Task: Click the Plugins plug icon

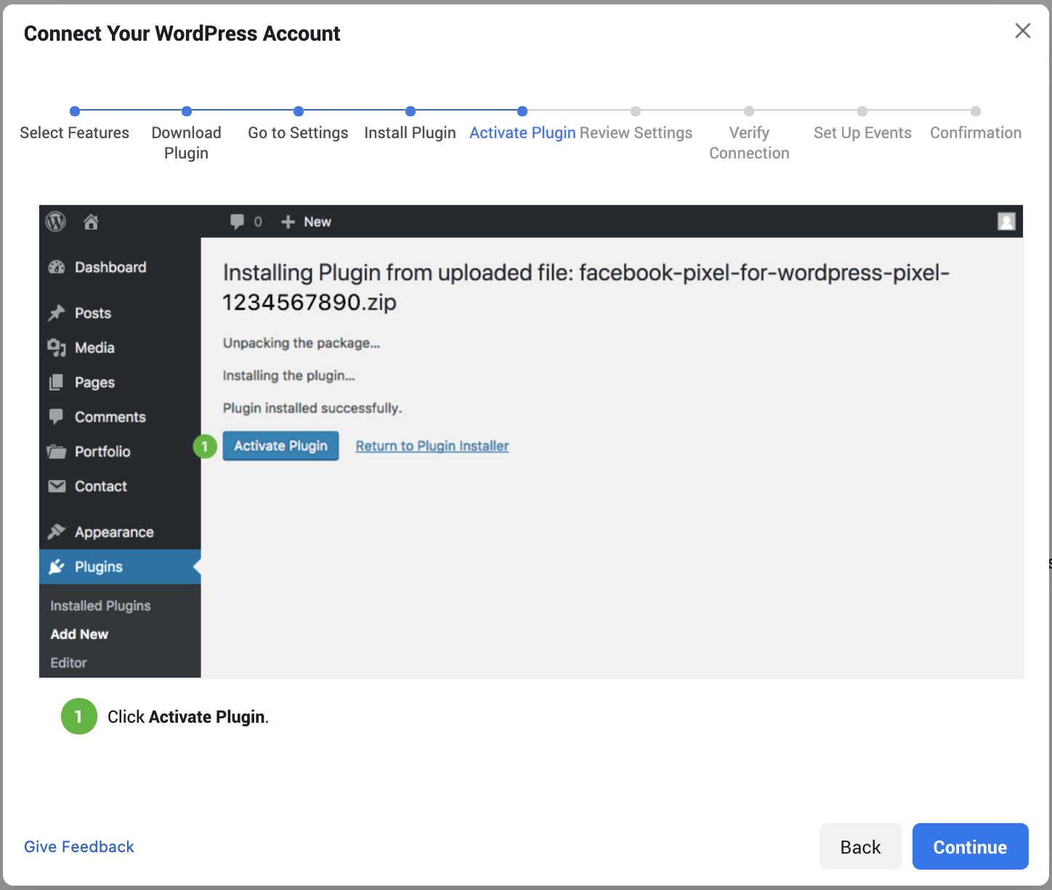Action: tap(57, 566)
